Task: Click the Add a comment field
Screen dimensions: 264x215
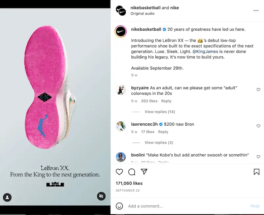Action: pos(185,206)
